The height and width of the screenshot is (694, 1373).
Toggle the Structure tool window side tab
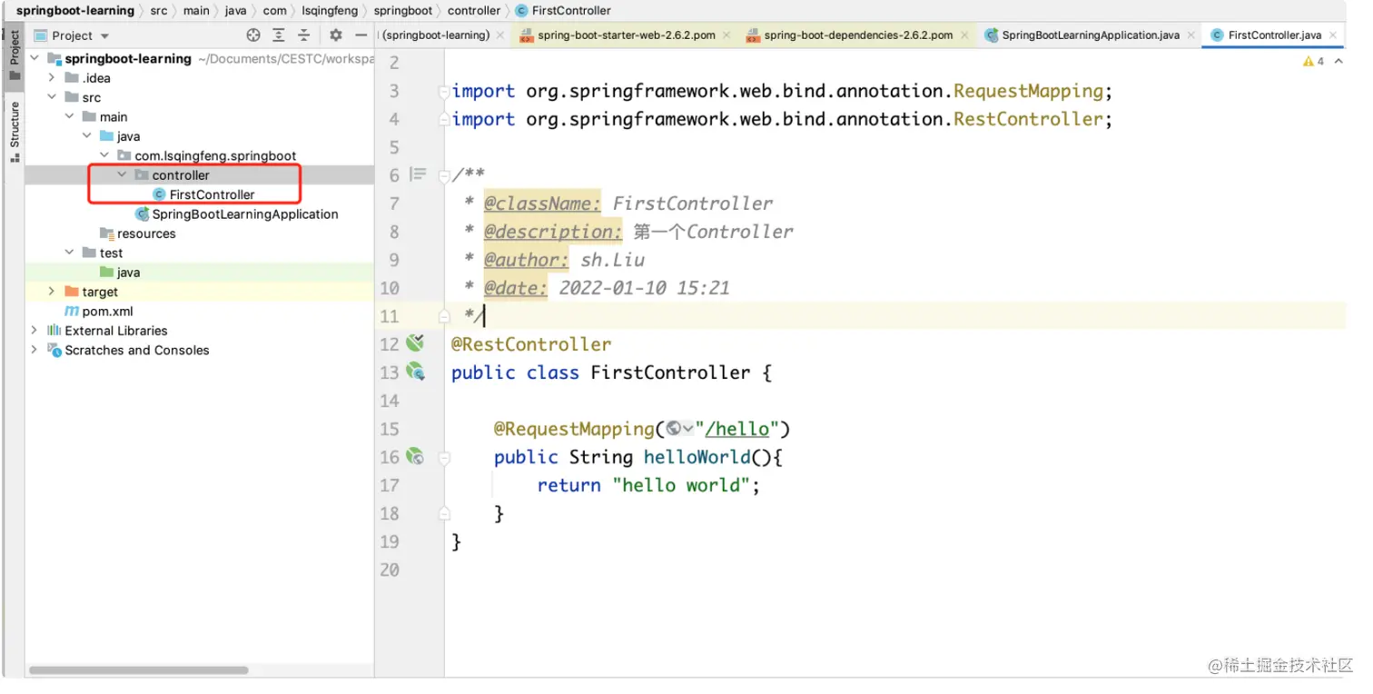click(14, 133)
